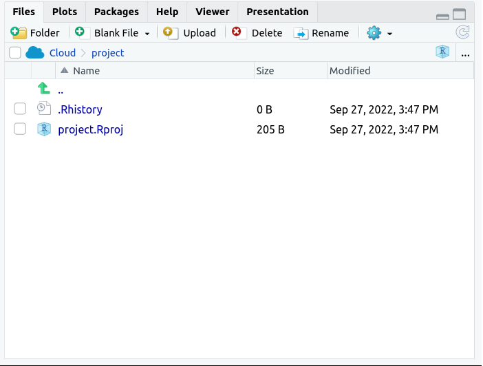Click the green up-directory arrow icon
This screenshot has width=483, height=366.
(x=44, y=89)
